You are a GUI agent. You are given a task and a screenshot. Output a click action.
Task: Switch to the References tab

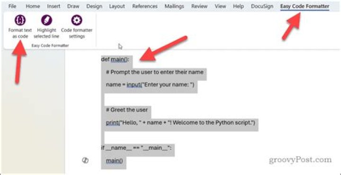145,6
